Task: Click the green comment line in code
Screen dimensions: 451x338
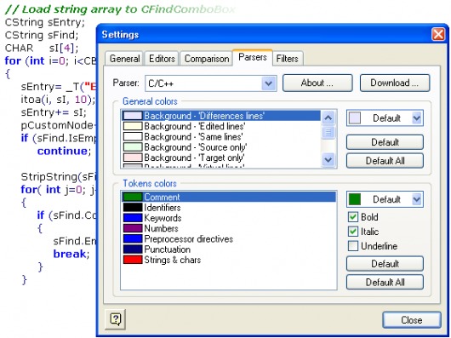Action: click(x=120, y=9)
